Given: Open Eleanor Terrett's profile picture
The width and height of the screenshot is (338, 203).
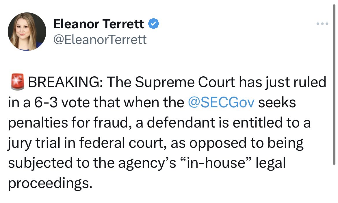Looking at the screenshot, I should pos(27,32).
